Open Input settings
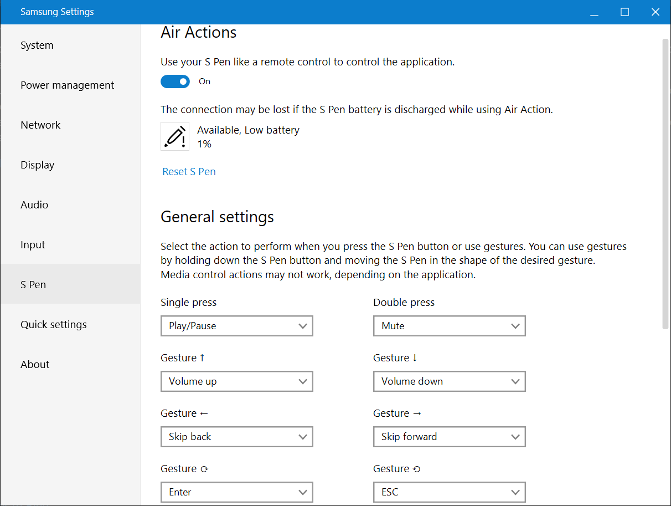The height and width of the screenshot is (506, 671). (x=70, y=245)
